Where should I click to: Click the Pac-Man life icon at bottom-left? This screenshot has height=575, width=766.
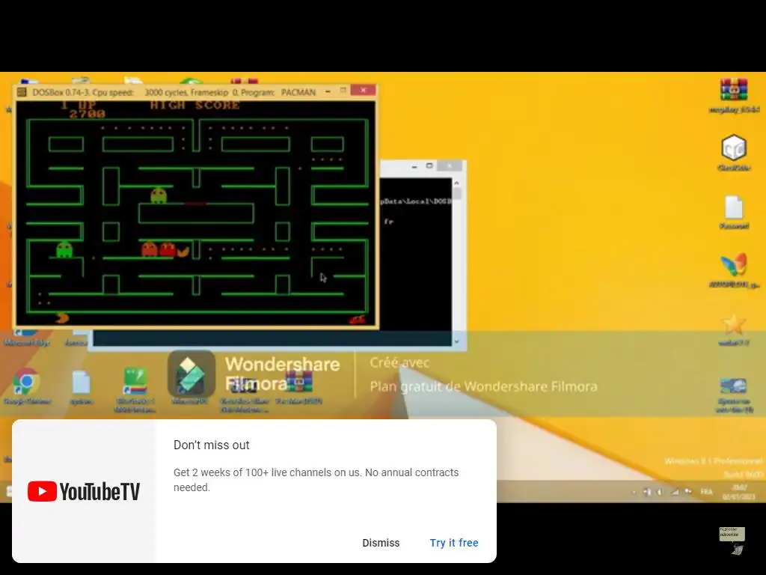pos(62,318)
